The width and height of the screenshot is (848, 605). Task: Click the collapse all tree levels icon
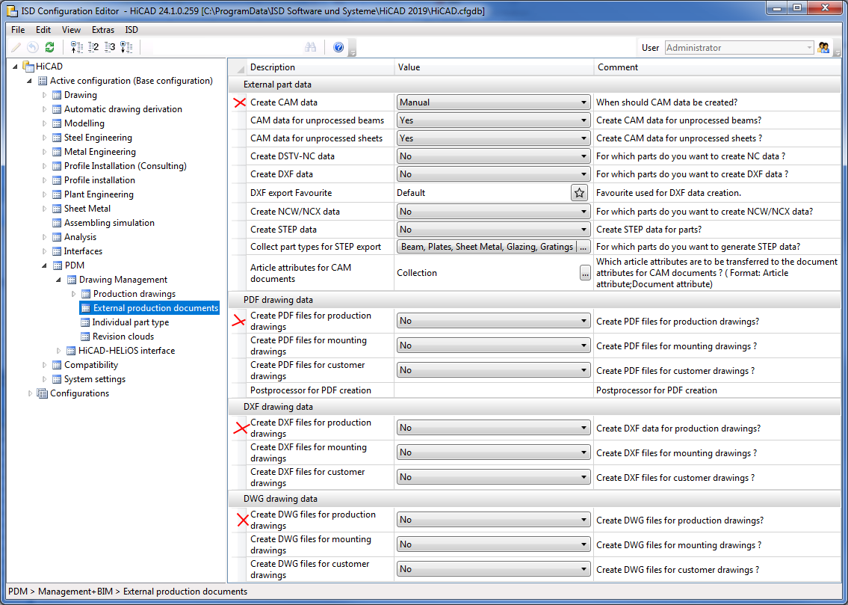pos(76,47)
